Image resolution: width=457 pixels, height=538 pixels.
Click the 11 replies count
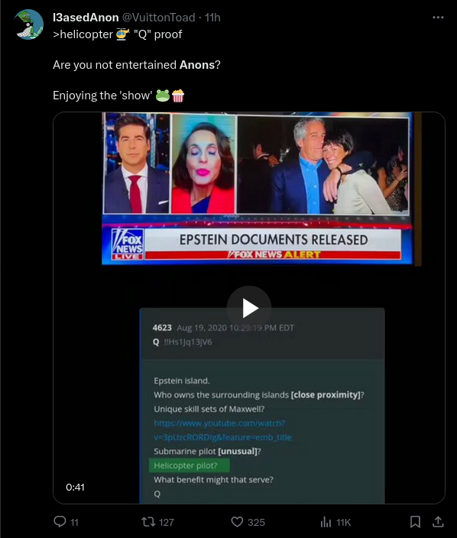pos(74,522)
